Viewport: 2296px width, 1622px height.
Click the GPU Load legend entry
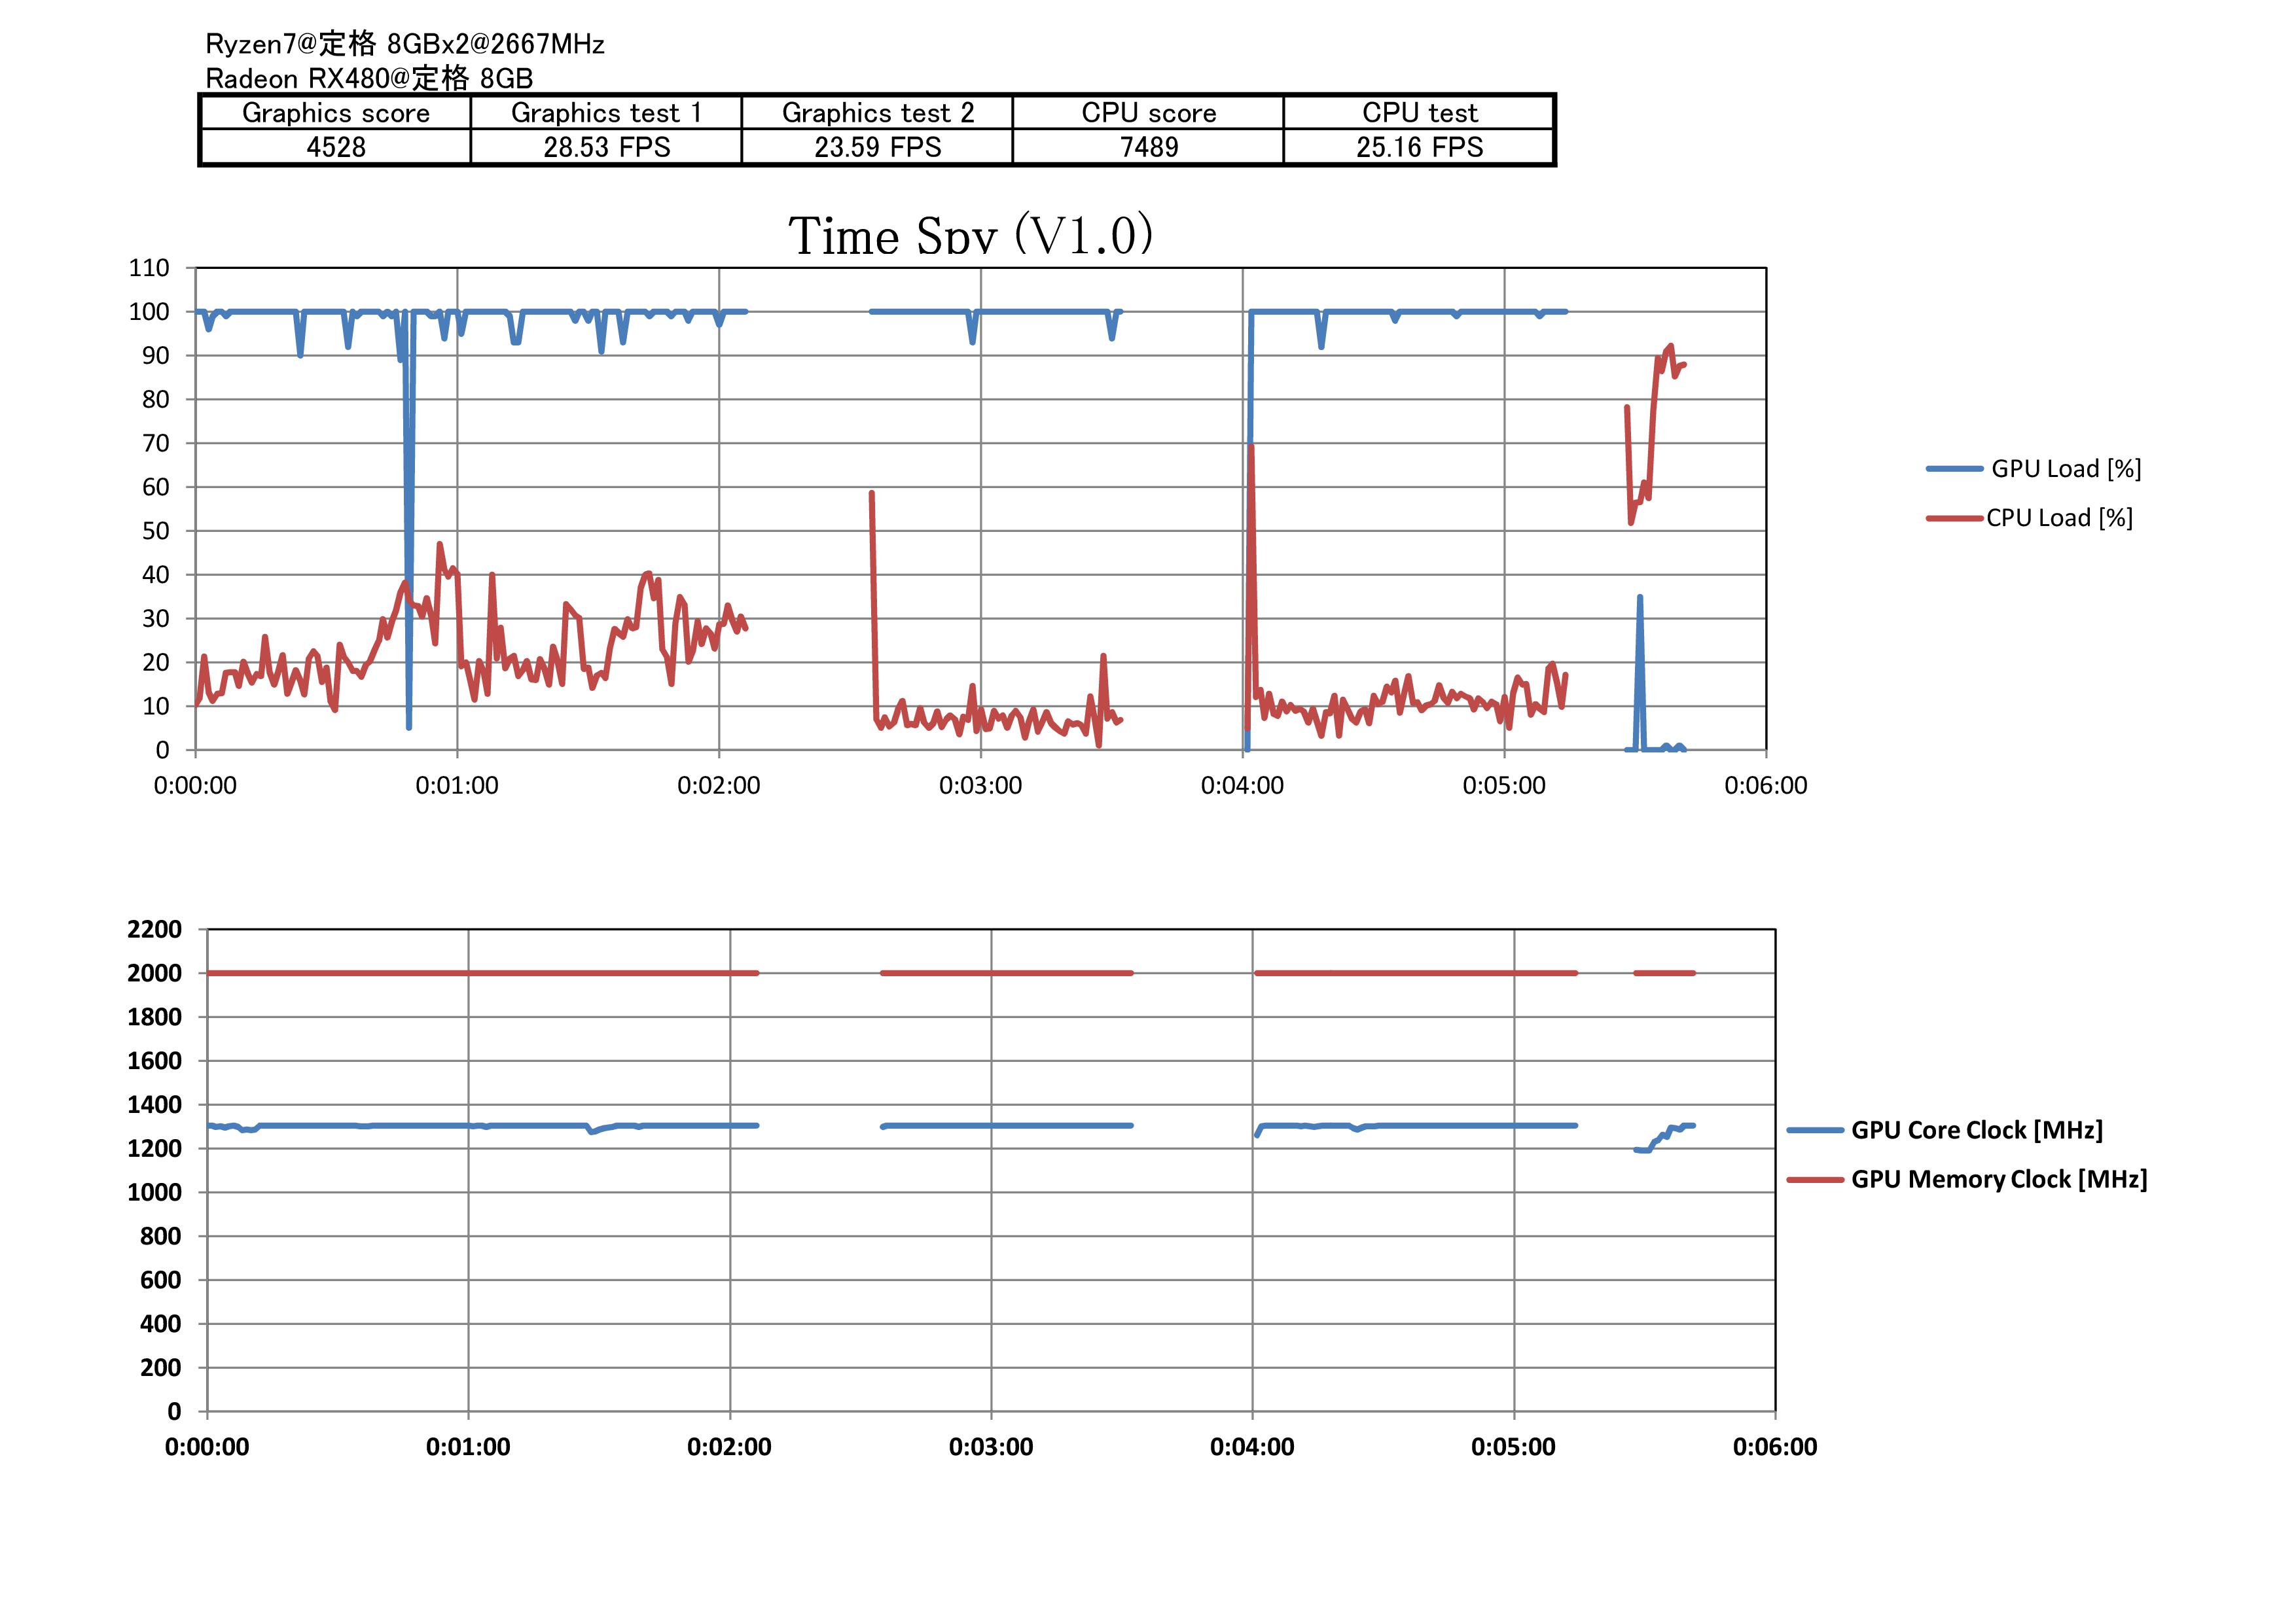point(2065,468)
